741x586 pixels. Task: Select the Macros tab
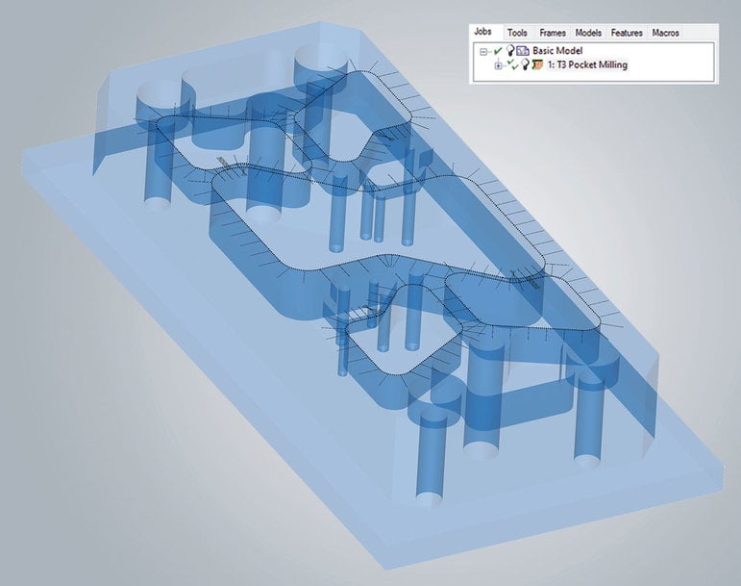click(665, 33)
